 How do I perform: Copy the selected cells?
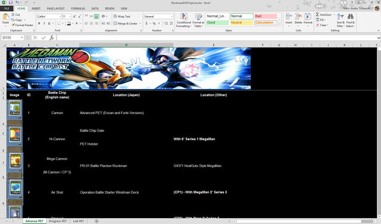click(17, 20)
